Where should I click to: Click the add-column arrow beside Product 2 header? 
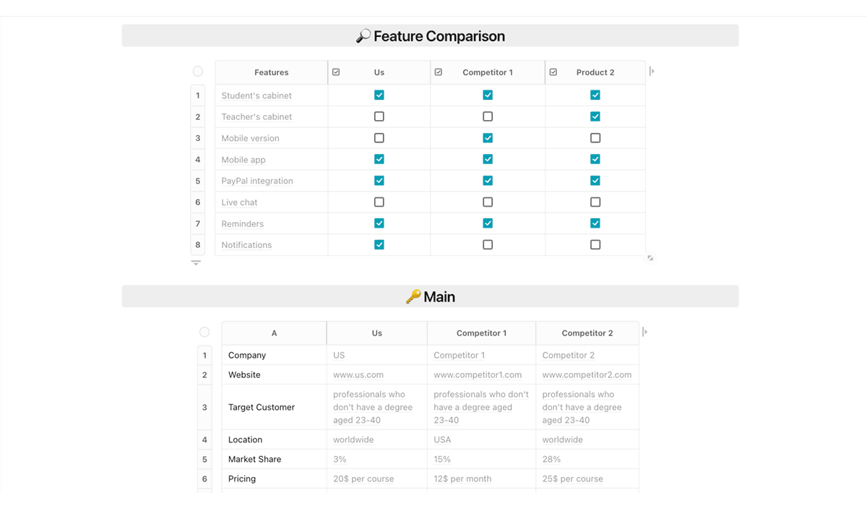pyautogui.click(x=652, y=72)
